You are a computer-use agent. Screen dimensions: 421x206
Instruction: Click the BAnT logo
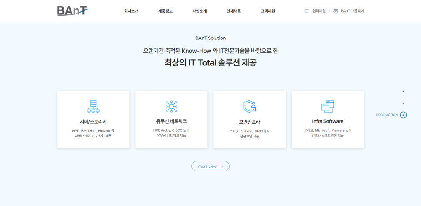(x=72, y=11)
